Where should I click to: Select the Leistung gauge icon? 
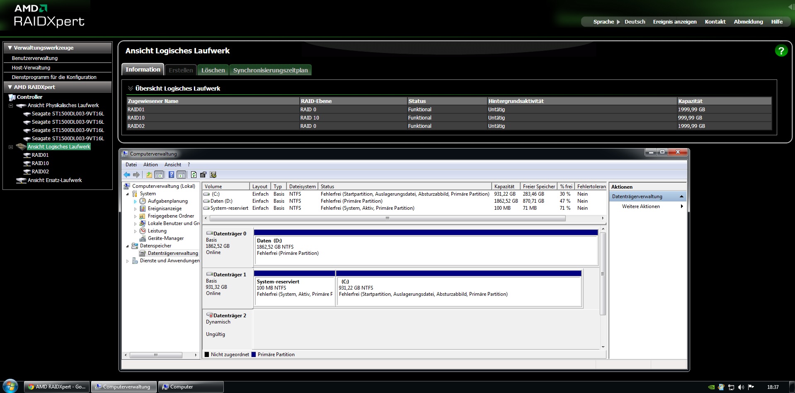tap(143, 231)
